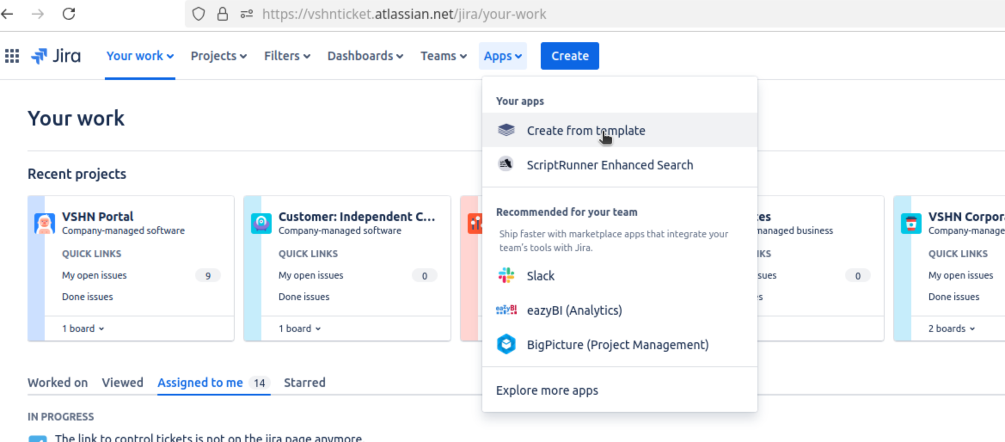Viewport: 1005px width, 442px height.
Task: Expand Customer: Independent 1 board dropdown
Action: 300,328
